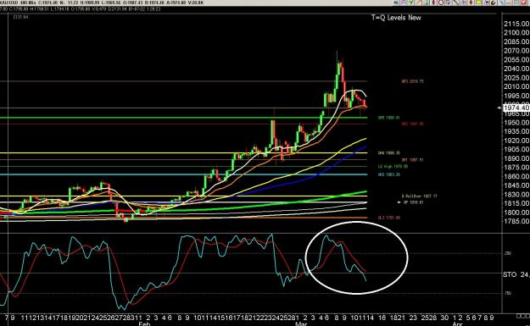Viewport: 530px width, 326px height.
Task: Select the 1995.00 price axis label
Action: [x=516, y=96]
